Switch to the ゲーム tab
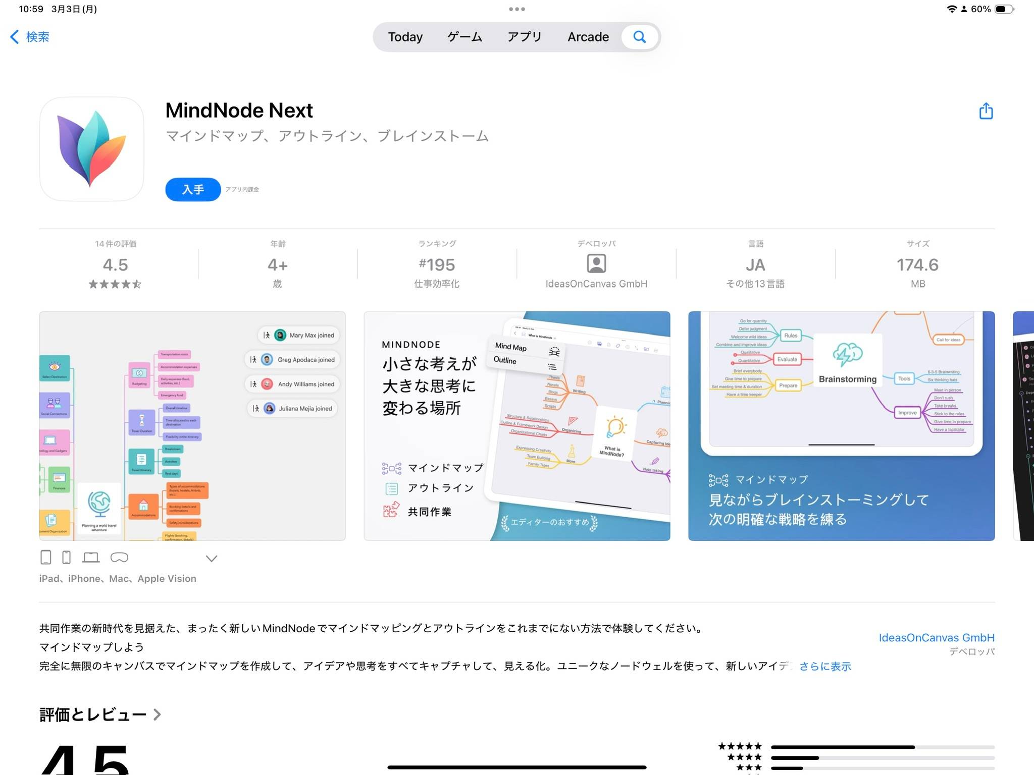The width and height of the screenshot is (1034, 775). click(x=464, y=37)
